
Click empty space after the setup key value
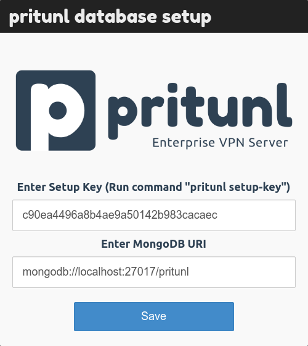255,216
